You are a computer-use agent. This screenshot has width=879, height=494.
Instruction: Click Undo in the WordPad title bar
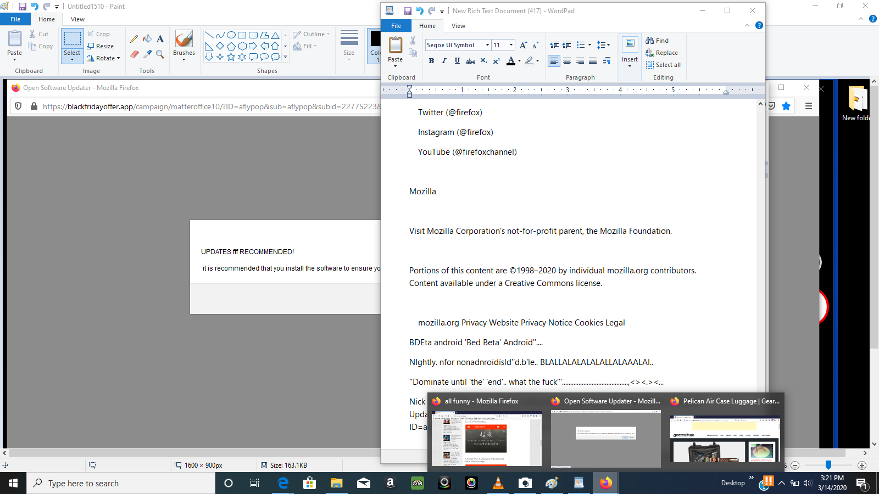pyautogui.click(x=420, y=10)
